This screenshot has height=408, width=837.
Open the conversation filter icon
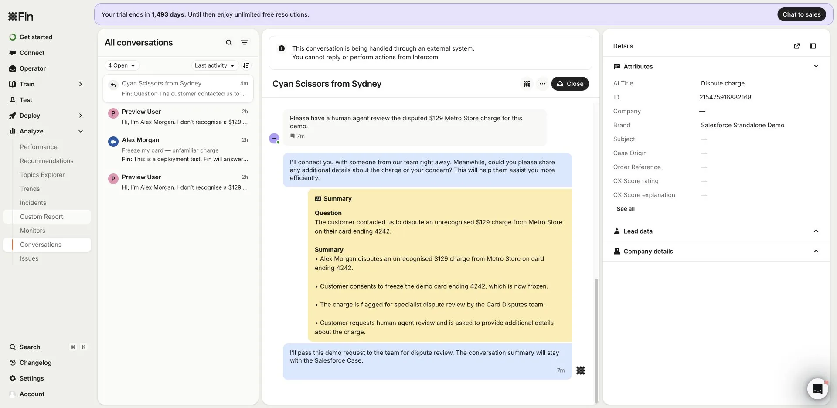(245, 43)
